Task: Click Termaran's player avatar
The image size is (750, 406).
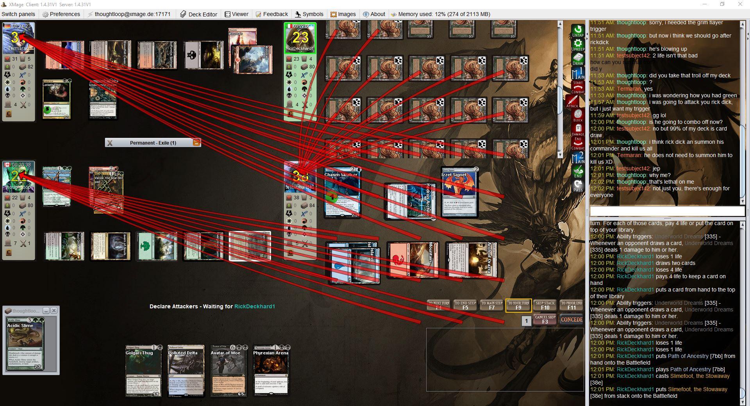Action: point(18,38)
